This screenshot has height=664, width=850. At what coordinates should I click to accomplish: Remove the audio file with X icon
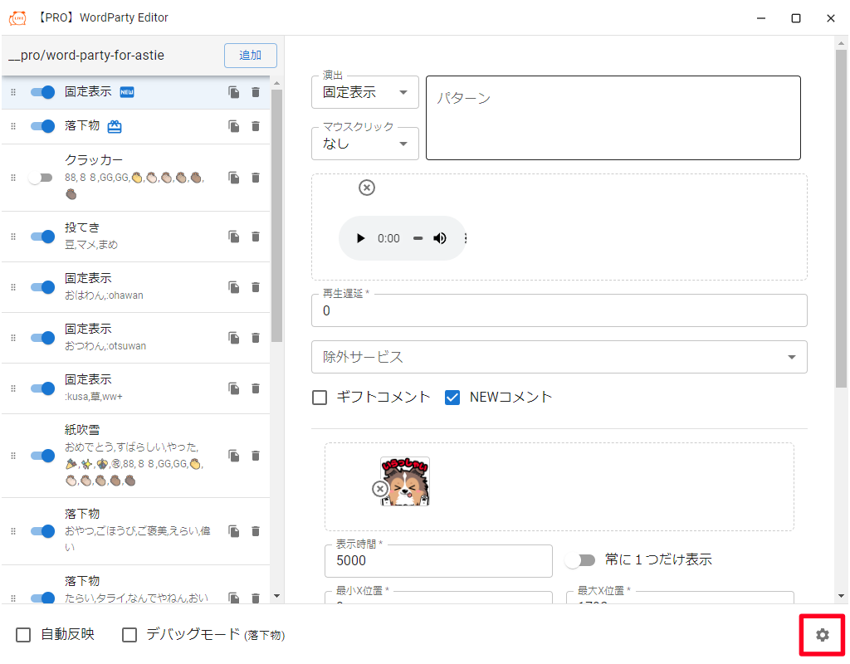pyautogui.click(x=367, y=188)
